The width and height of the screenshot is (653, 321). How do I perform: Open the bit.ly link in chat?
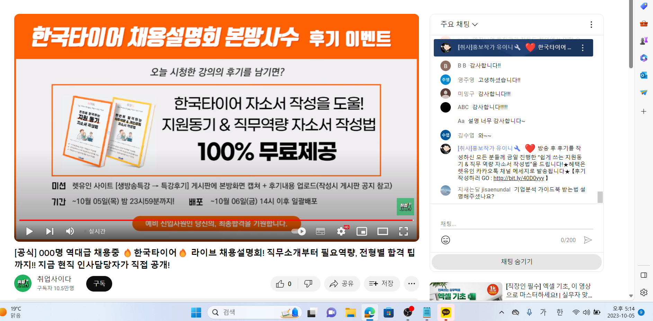pos(519,178)
